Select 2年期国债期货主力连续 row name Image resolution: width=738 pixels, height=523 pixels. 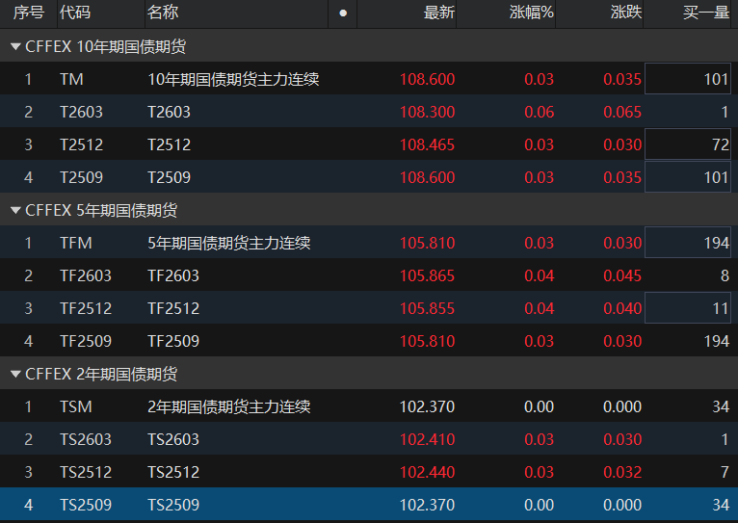coord(229,406)
